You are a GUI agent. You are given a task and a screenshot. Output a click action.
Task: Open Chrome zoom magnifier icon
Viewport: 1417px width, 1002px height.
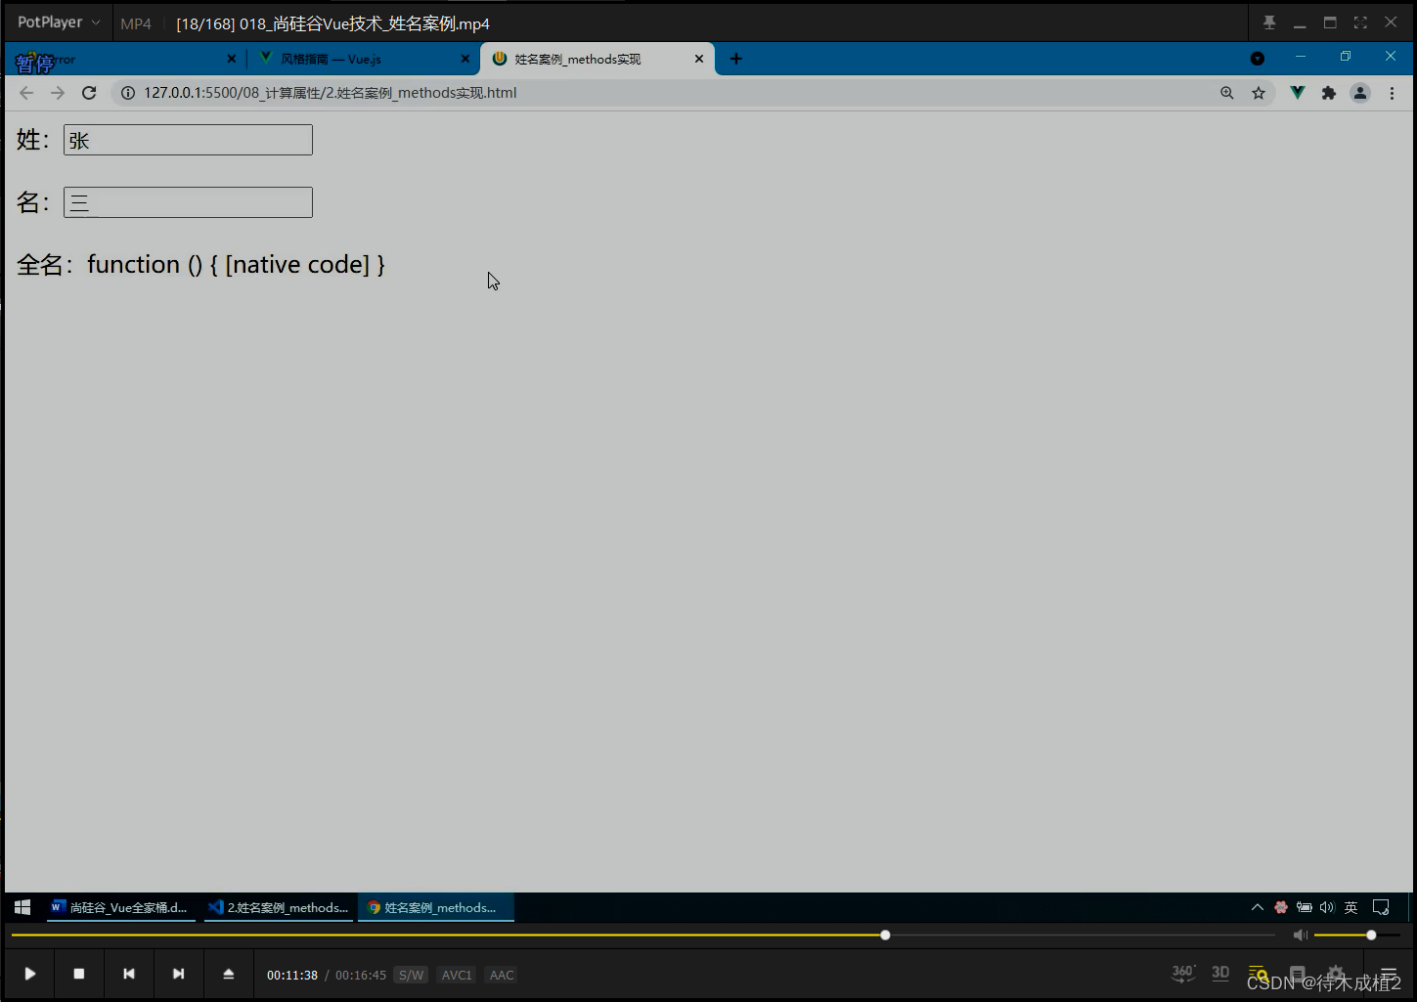[1227, 93]
